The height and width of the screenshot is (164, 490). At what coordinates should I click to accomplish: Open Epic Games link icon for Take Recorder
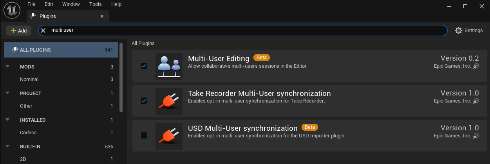coord(476,101)
